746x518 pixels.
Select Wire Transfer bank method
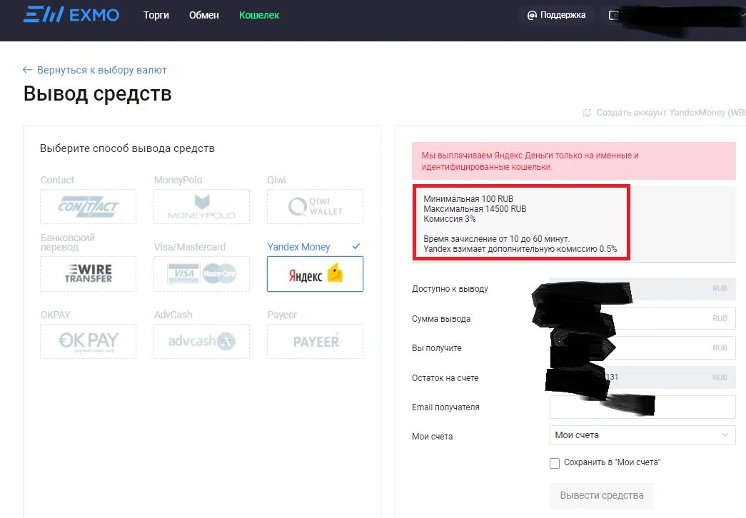coord(88,274)
